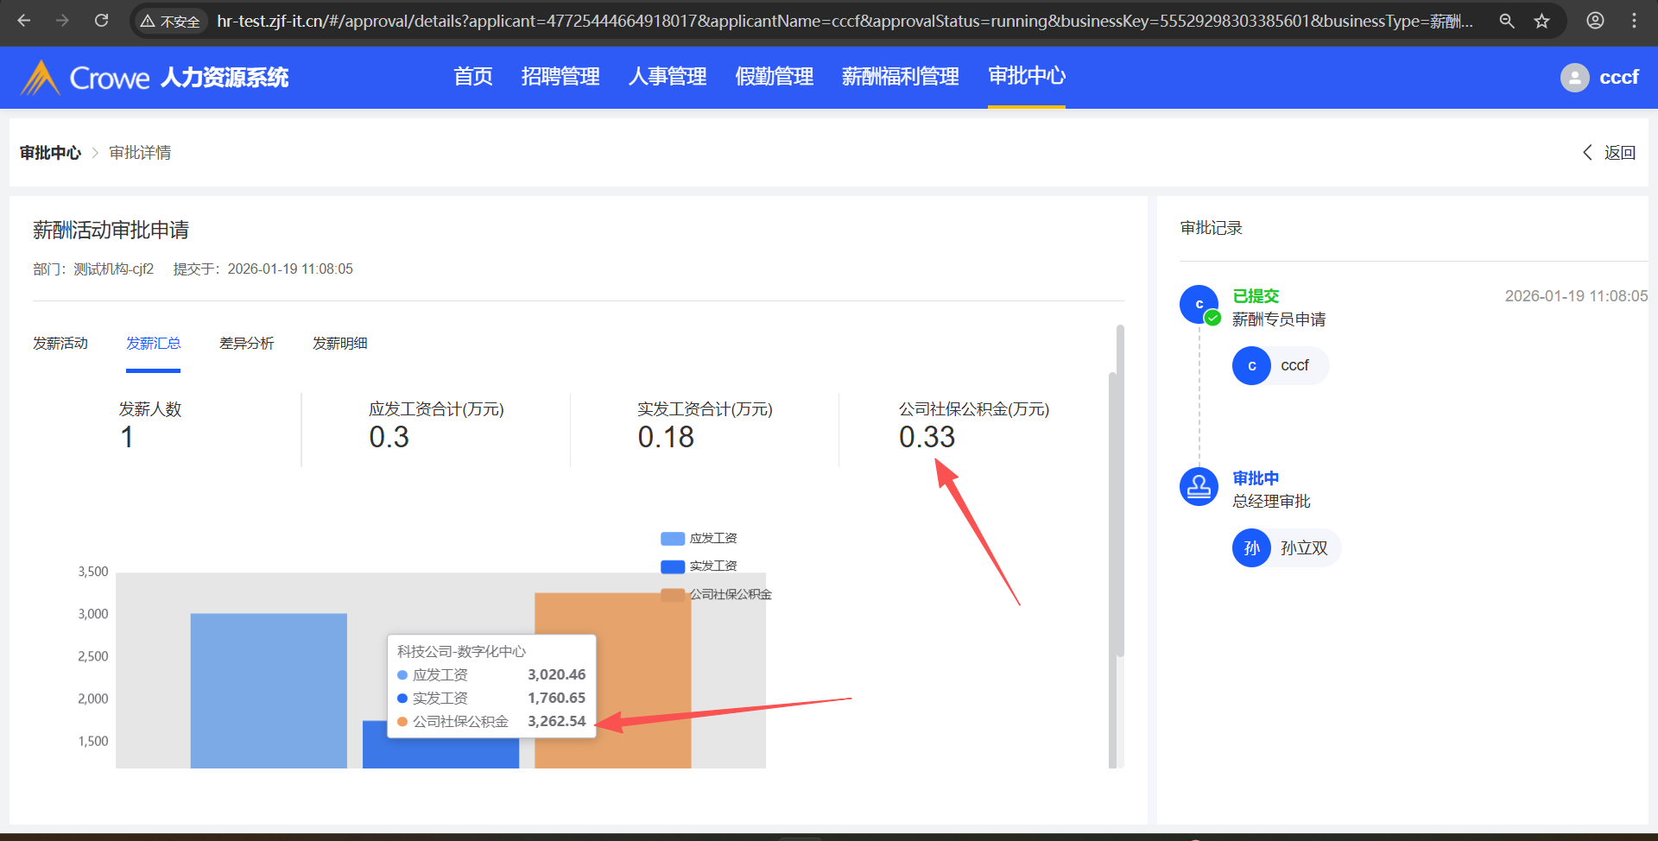
Task: Click the 审批中心 breadcrumb link
Action: pyautogui.click(x=50, y=153)
